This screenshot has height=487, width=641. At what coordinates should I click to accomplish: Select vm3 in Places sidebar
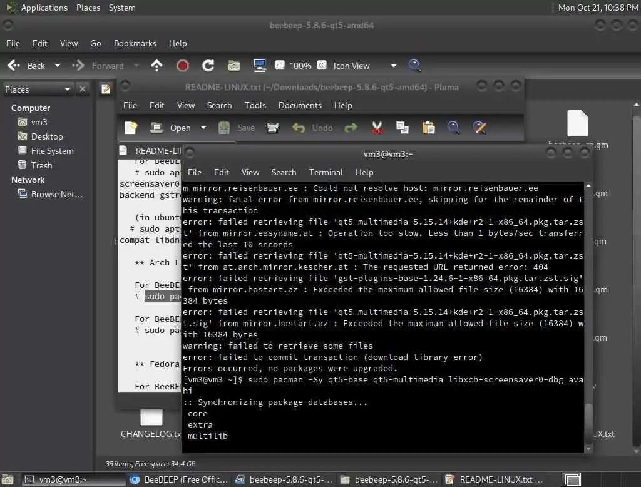39,122
